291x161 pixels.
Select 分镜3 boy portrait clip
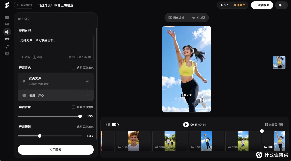click(x=133, y=141)
